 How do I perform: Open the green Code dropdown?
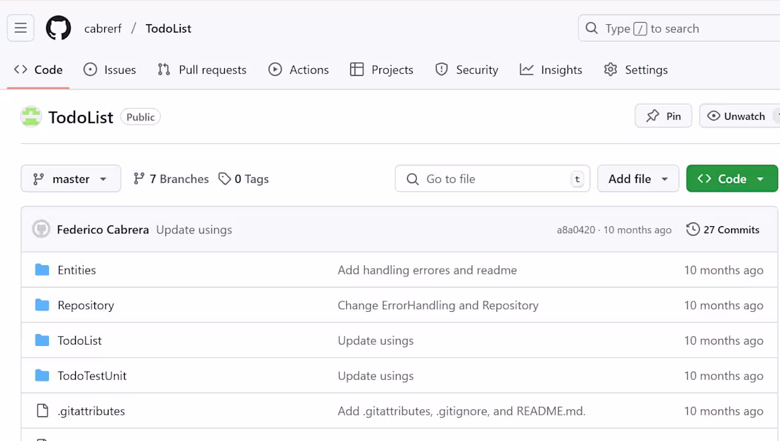[x=732, y=179]
